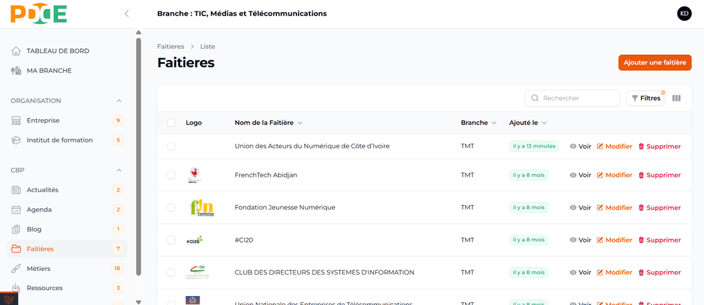Screen dimensions: 704x305
Task: Click the edit pencil icon for #CI20
Action: tap(599, 240)
